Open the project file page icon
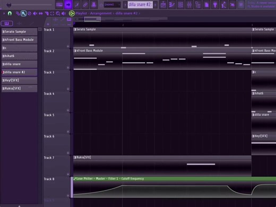Screen dimensions: 276x207 206,5
